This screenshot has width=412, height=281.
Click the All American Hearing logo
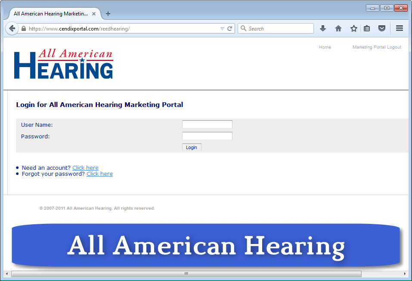64,64
